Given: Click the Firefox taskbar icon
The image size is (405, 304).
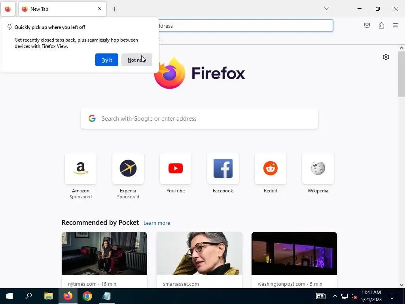Looking at the screenshot, I should (x=68, y=296).
